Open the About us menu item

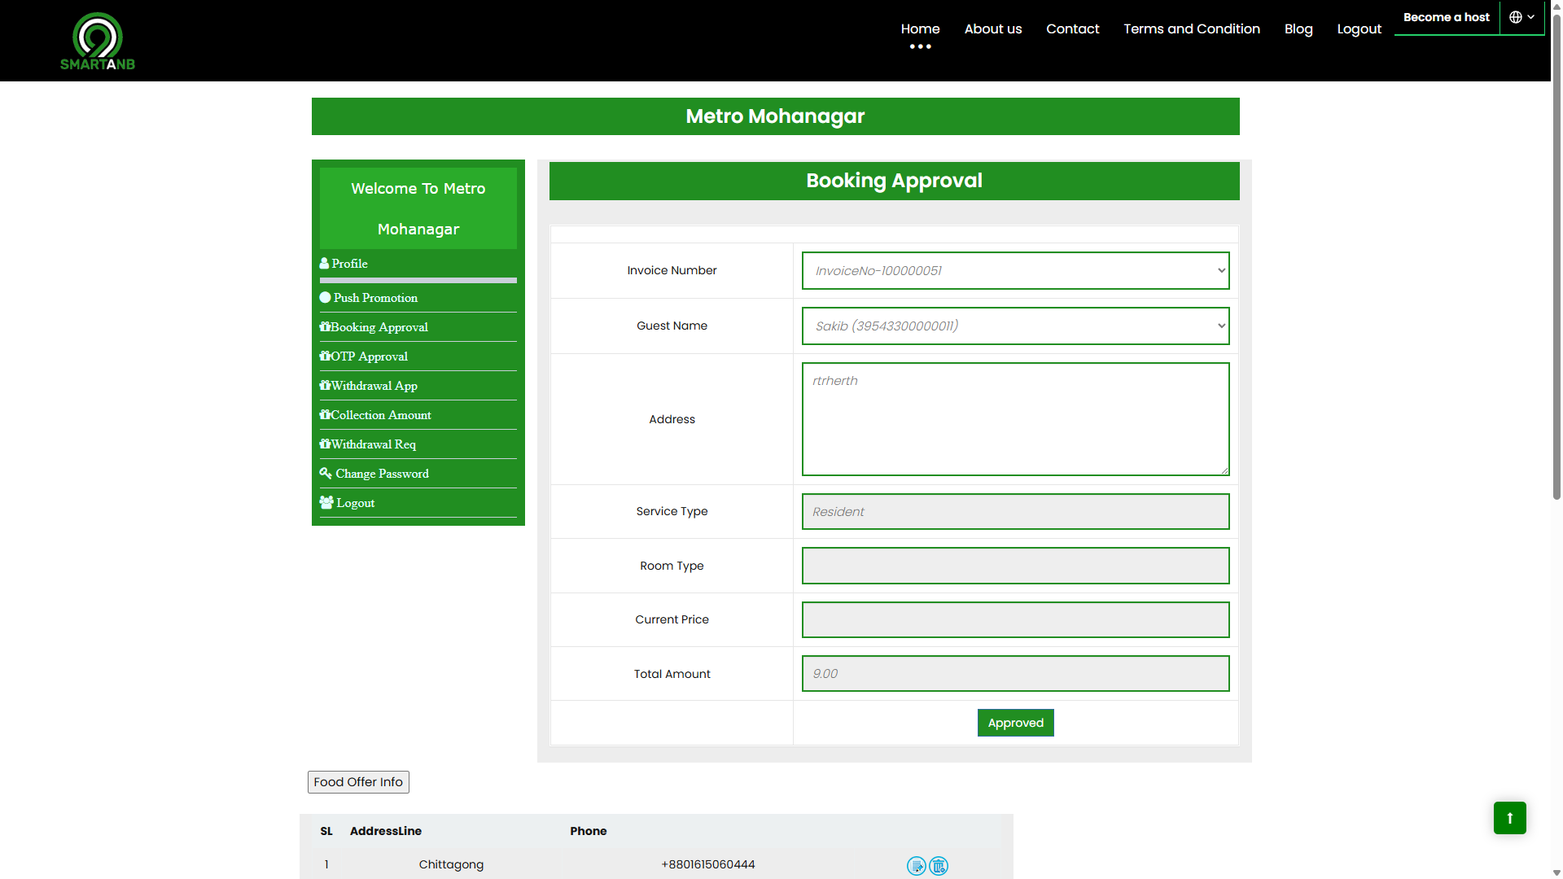pyautogui.click(x=992, y=29)
